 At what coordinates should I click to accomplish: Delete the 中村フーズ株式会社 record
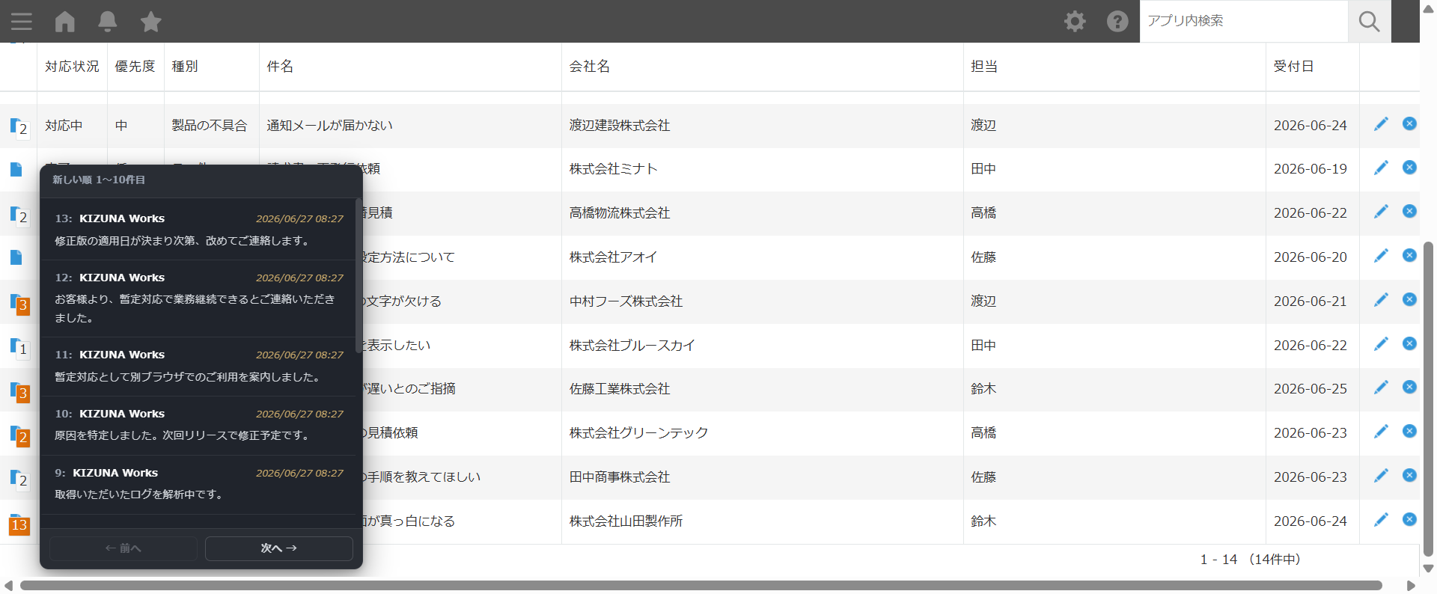[x=1409, y=299]
